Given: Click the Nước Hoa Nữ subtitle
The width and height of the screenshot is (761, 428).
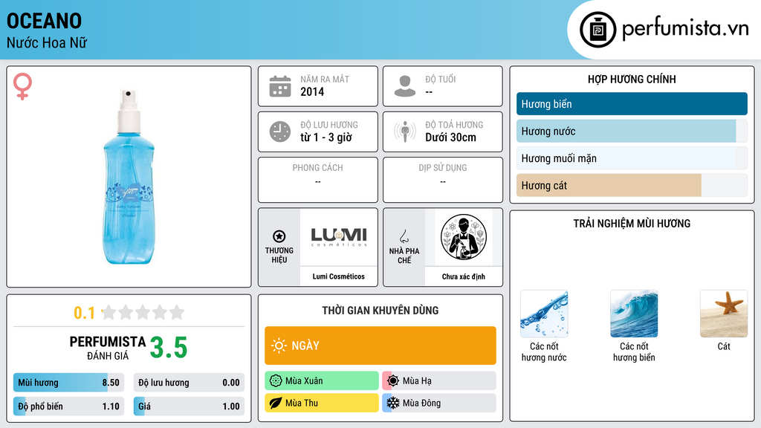Looking at the screenshot, I should pyautogui.click(x=47, y=42).
